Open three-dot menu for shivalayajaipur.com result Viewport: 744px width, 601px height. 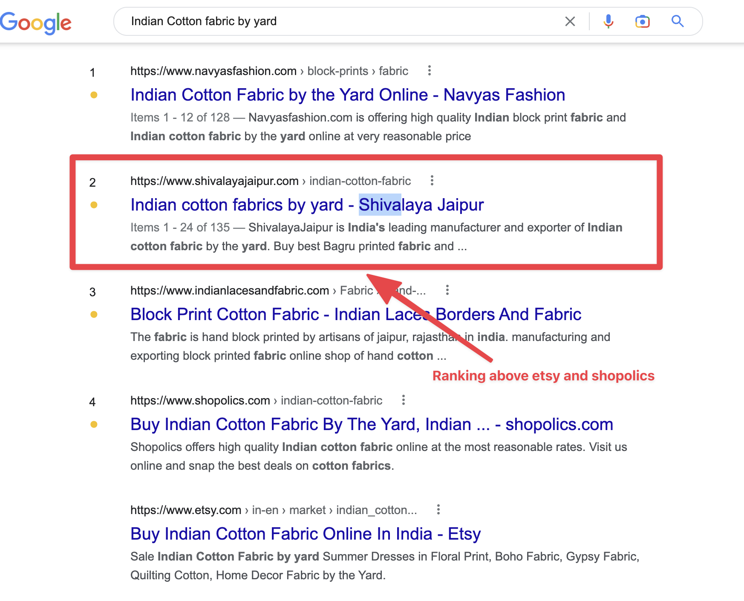(x=432, y=181)
